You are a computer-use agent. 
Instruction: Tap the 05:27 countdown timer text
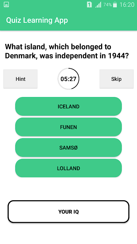(x=68, y=79)
